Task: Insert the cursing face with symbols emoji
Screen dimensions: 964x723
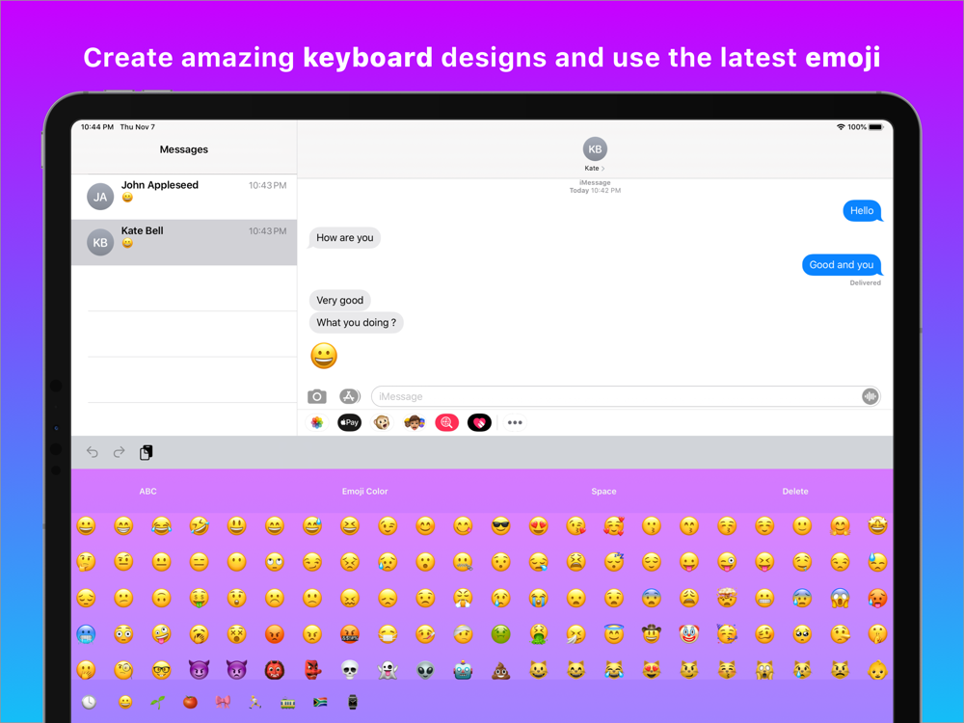Action: (350, 634)
